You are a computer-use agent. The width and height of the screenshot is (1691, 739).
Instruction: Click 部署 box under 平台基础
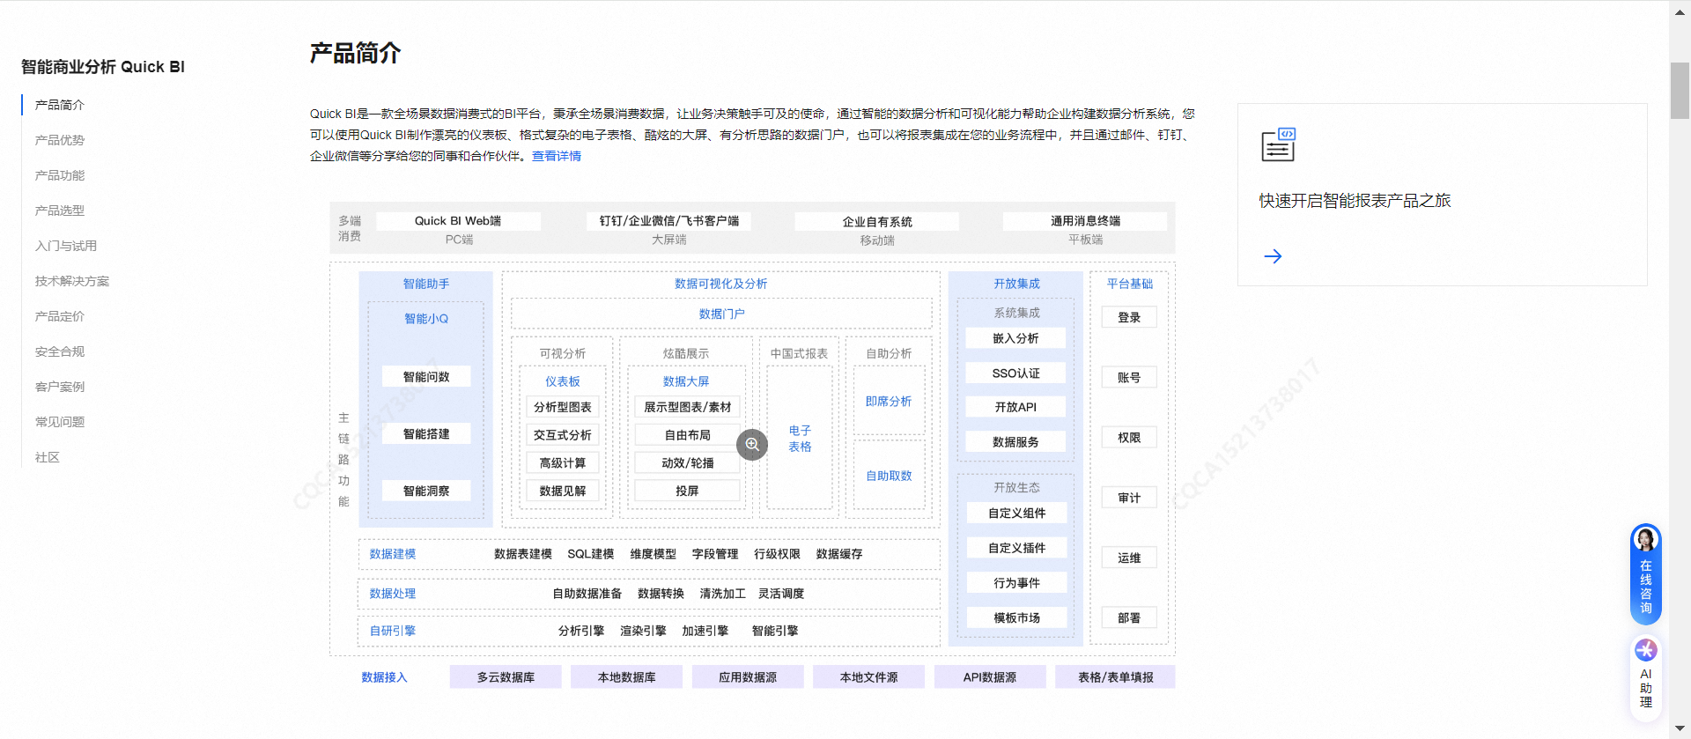tap(1129, 618)
